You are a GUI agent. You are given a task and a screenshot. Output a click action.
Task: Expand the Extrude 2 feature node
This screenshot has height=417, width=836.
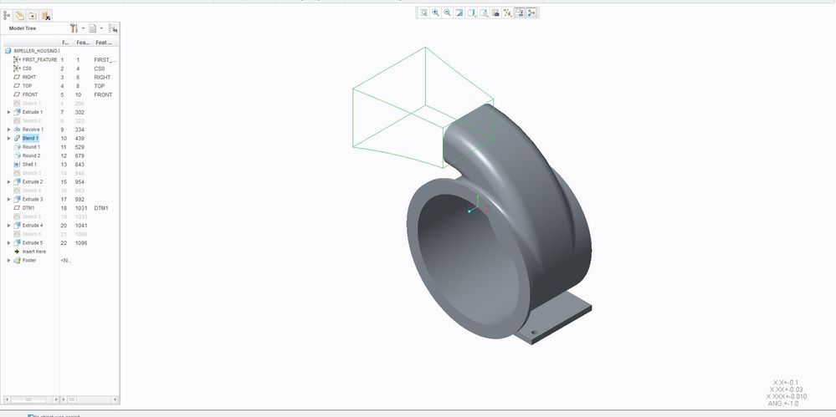pyautogui.click(x=8, y=182)
